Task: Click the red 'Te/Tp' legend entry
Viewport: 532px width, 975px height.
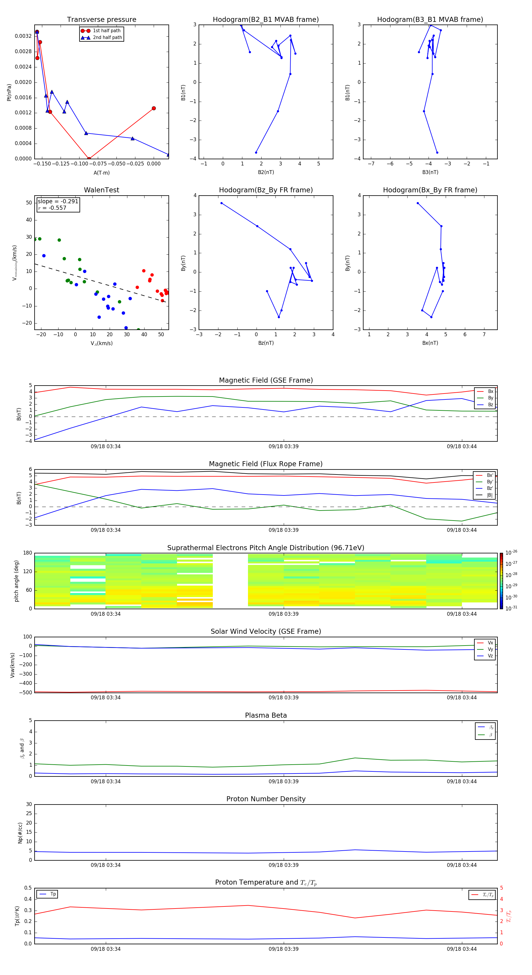Action: tap(482, 895)
